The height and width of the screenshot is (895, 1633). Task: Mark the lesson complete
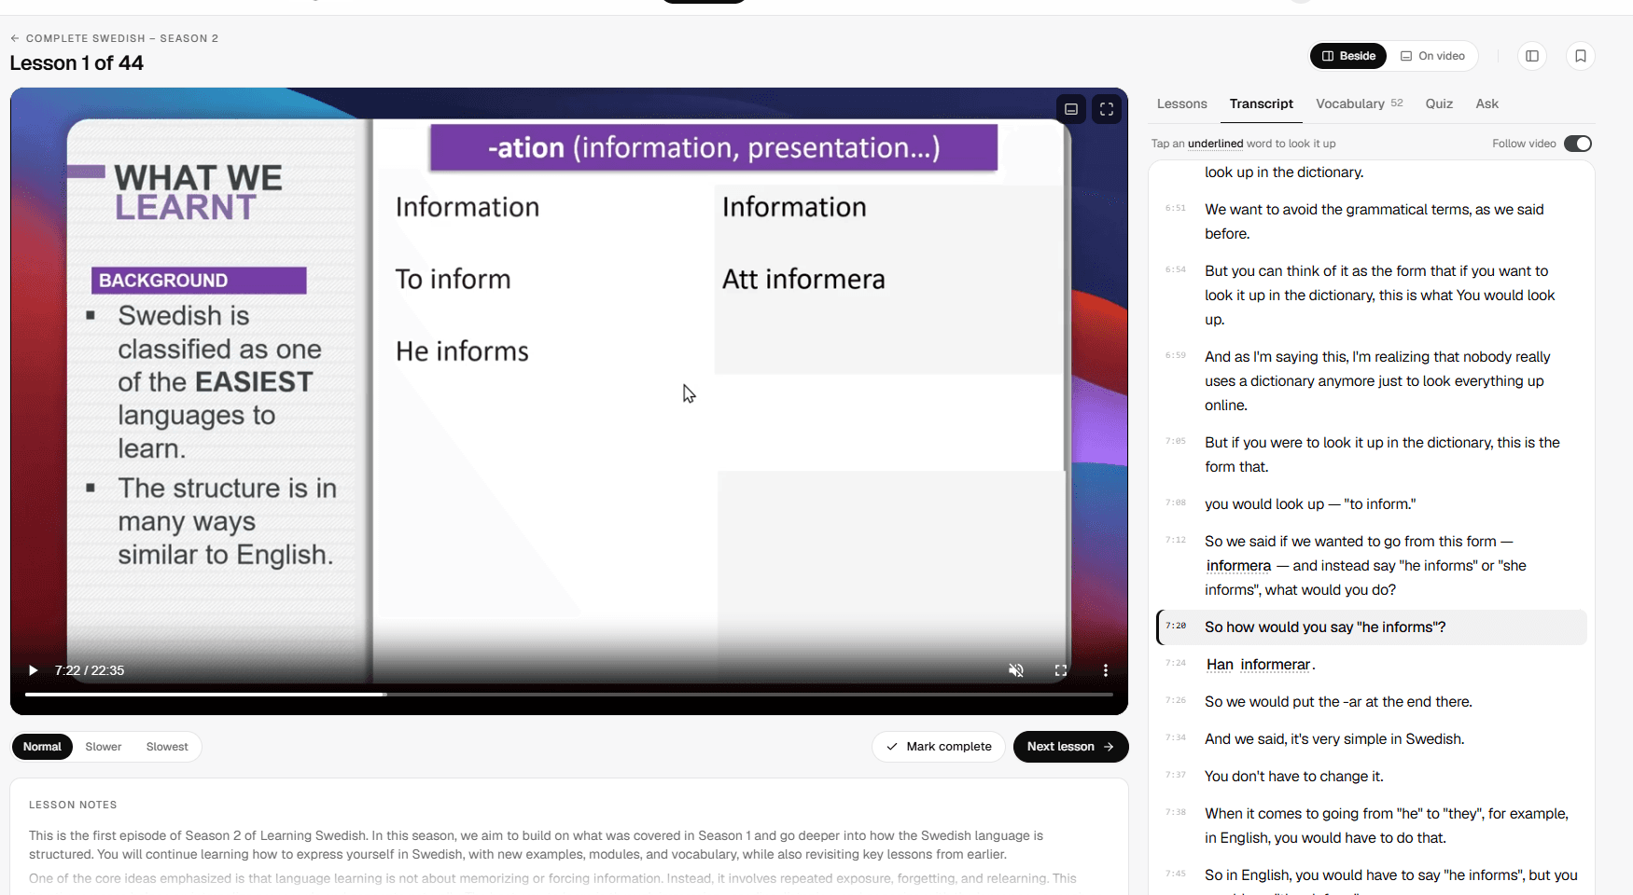point(939,747)
